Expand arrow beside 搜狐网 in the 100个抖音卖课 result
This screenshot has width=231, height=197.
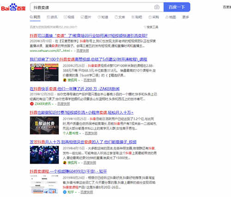pyautogui.click(x=79, y=80)
